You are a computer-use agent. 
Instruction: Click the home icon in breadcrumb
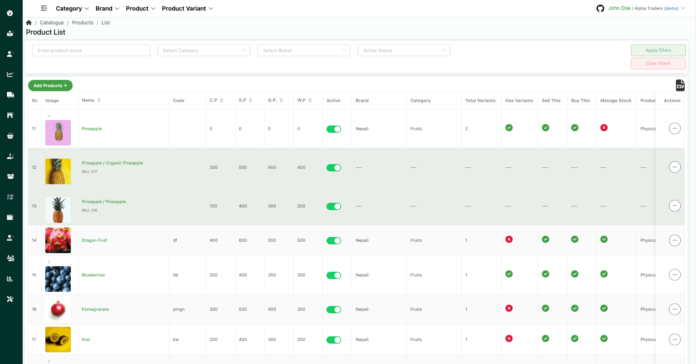(29, 23)
